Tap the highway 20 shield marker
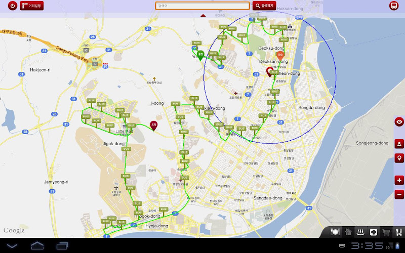 click(105, 66)
